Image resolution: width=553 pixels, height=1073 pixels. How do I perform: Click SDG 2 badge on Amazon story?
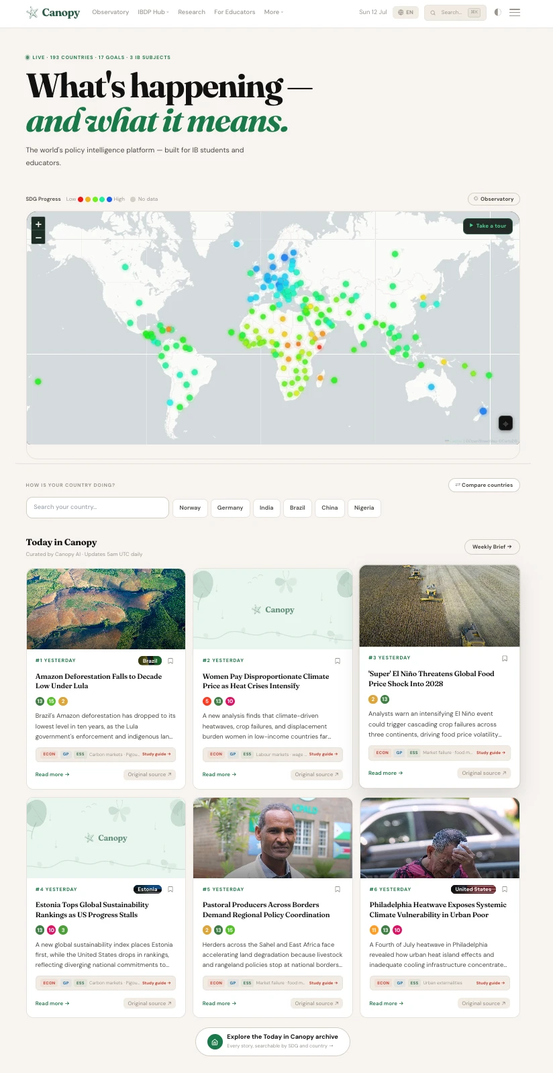pos(63,701)
